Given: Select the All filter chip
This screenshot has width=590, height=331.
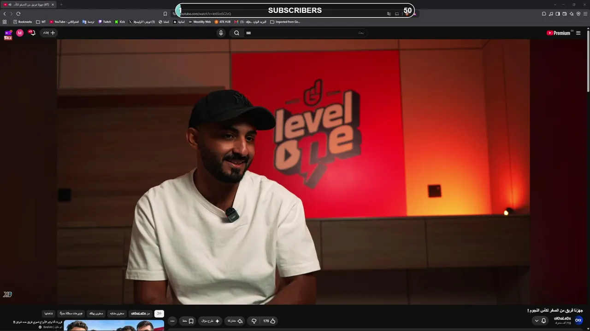Looking at the screenshot, I should point(159,314).
